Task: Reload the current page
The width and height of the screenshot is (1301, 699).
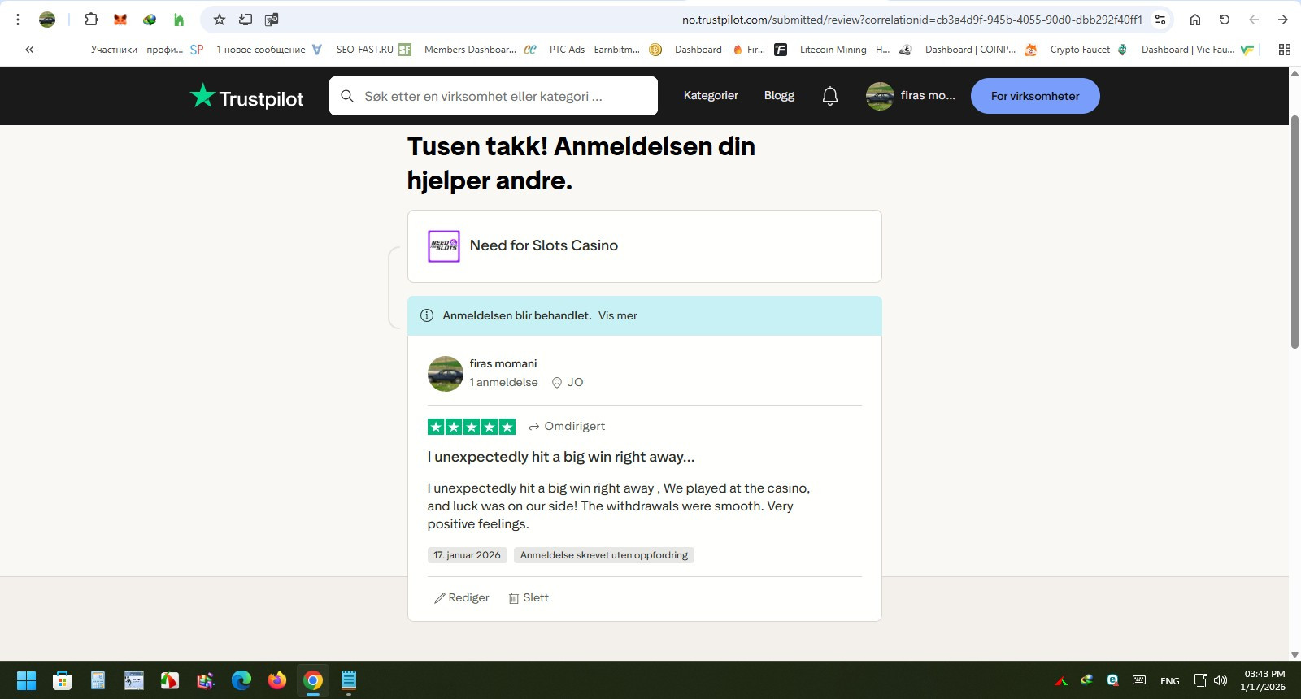Action: [1225, 20]
